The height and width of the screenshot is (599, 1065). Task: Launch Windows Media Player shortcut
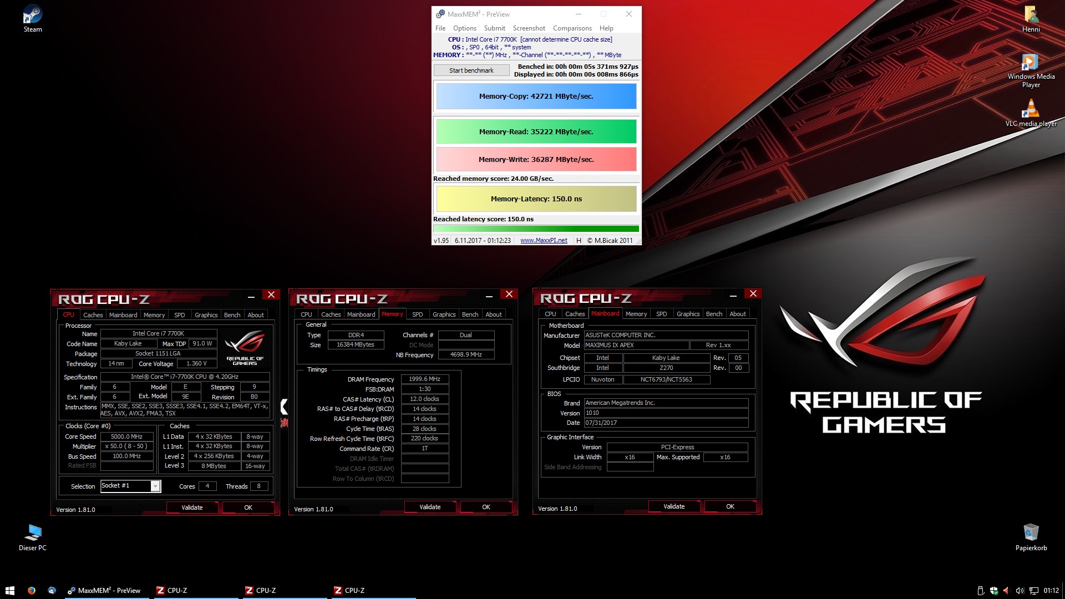(1031, 70)
